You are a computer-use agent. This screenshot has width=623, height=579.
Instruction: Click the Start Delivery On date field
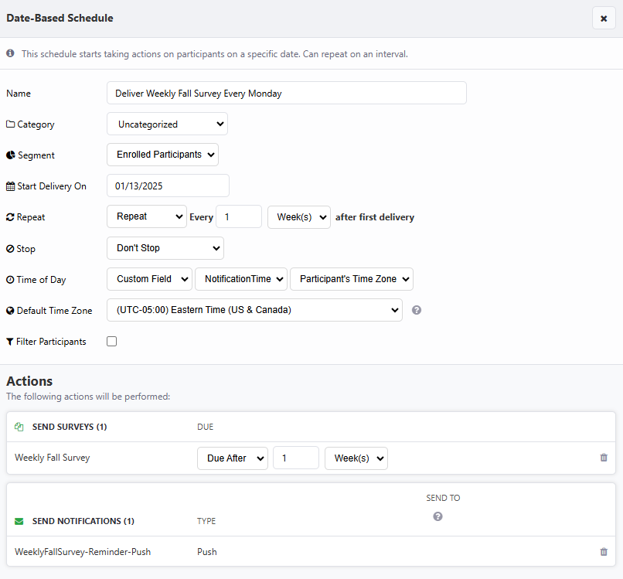click(x=168, y=186)
